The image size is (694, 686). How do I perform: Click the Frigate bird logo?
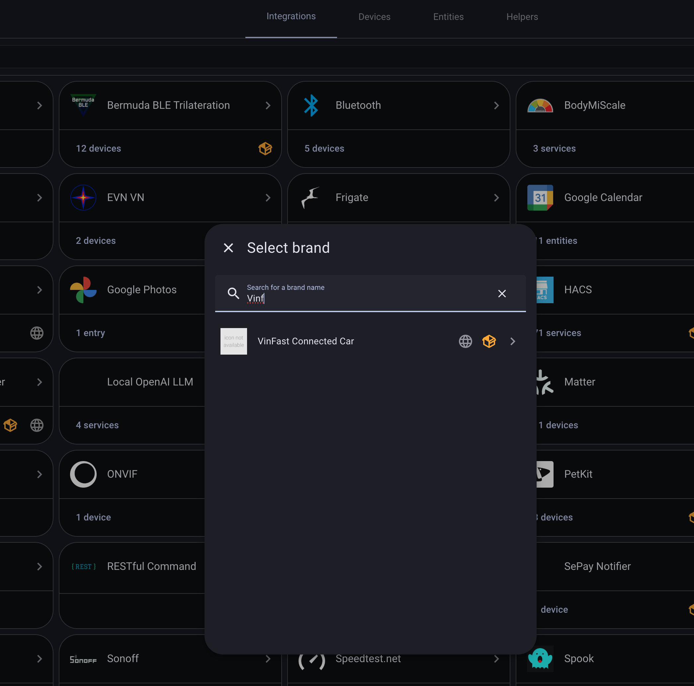click(311, 197)
